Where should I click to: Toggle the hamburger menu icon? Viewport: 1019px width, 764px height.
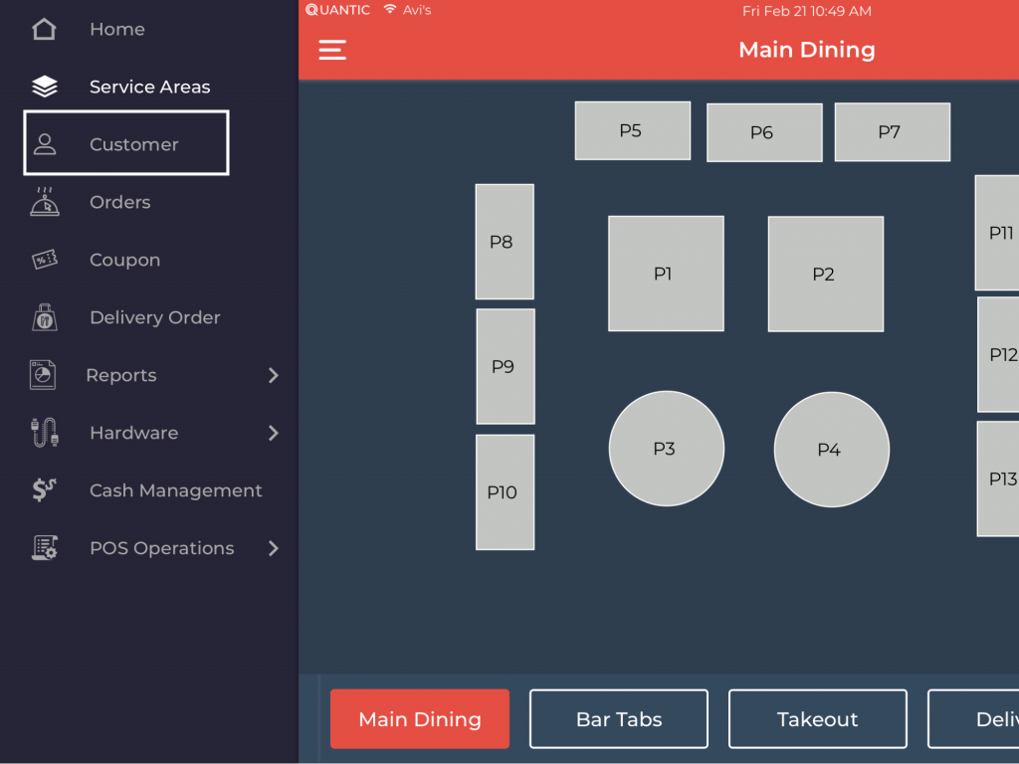pyautogui.click(x=332, y=50)
